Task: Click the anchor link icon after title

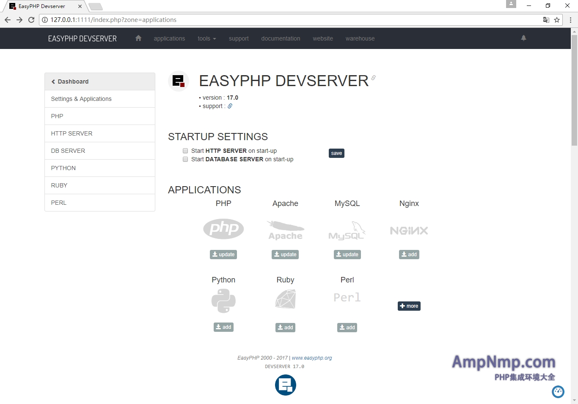Action: [x=373, y=78]
